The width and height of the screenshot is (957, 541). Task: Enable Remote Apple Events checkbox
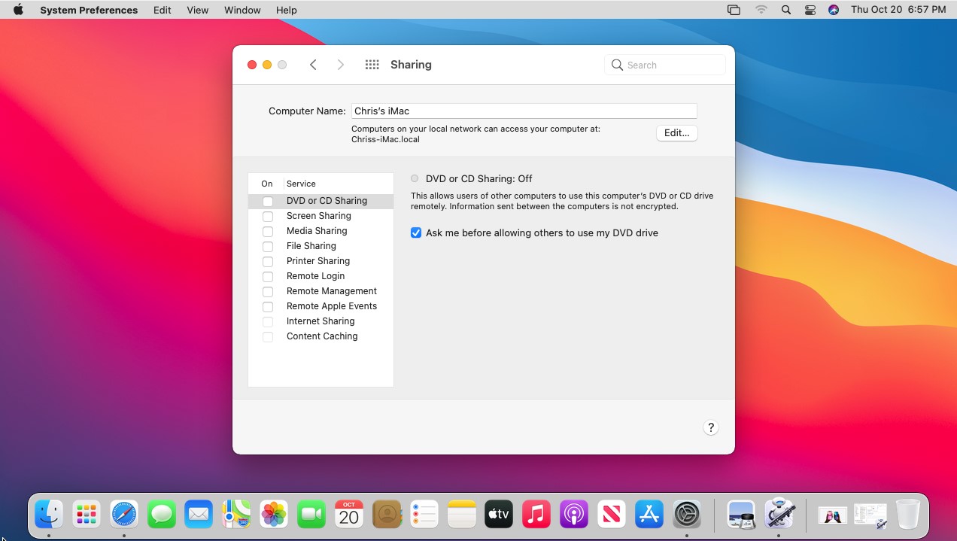pos(268,306)
